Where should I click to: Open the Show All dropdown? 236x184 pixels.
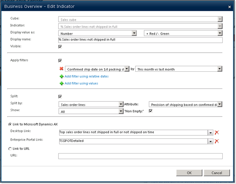click(121, 111)
